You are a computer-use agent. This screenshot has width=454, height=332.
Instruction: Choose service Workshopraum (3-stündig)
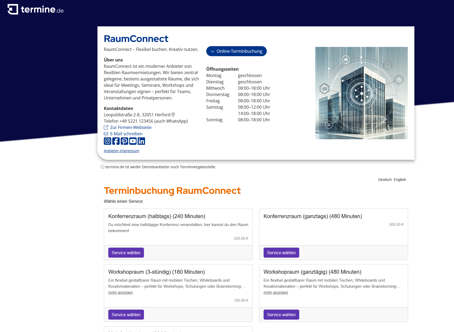(126, 315)
